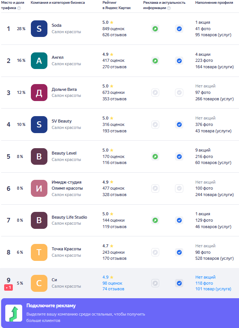
Task: Click the grey advertising icon for Си
Action: click(x=155, y=283)
